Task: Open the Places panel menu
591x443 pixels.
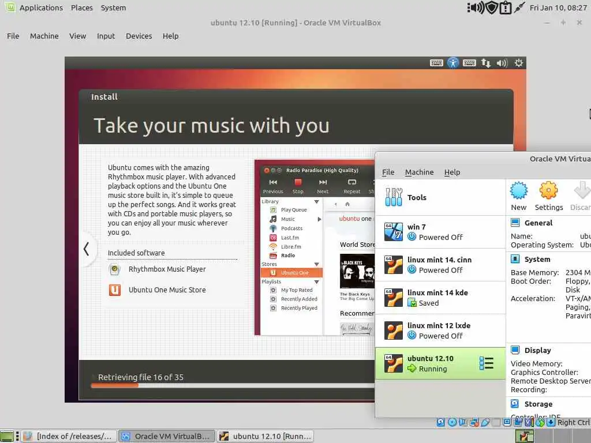Action: [81, 8]
